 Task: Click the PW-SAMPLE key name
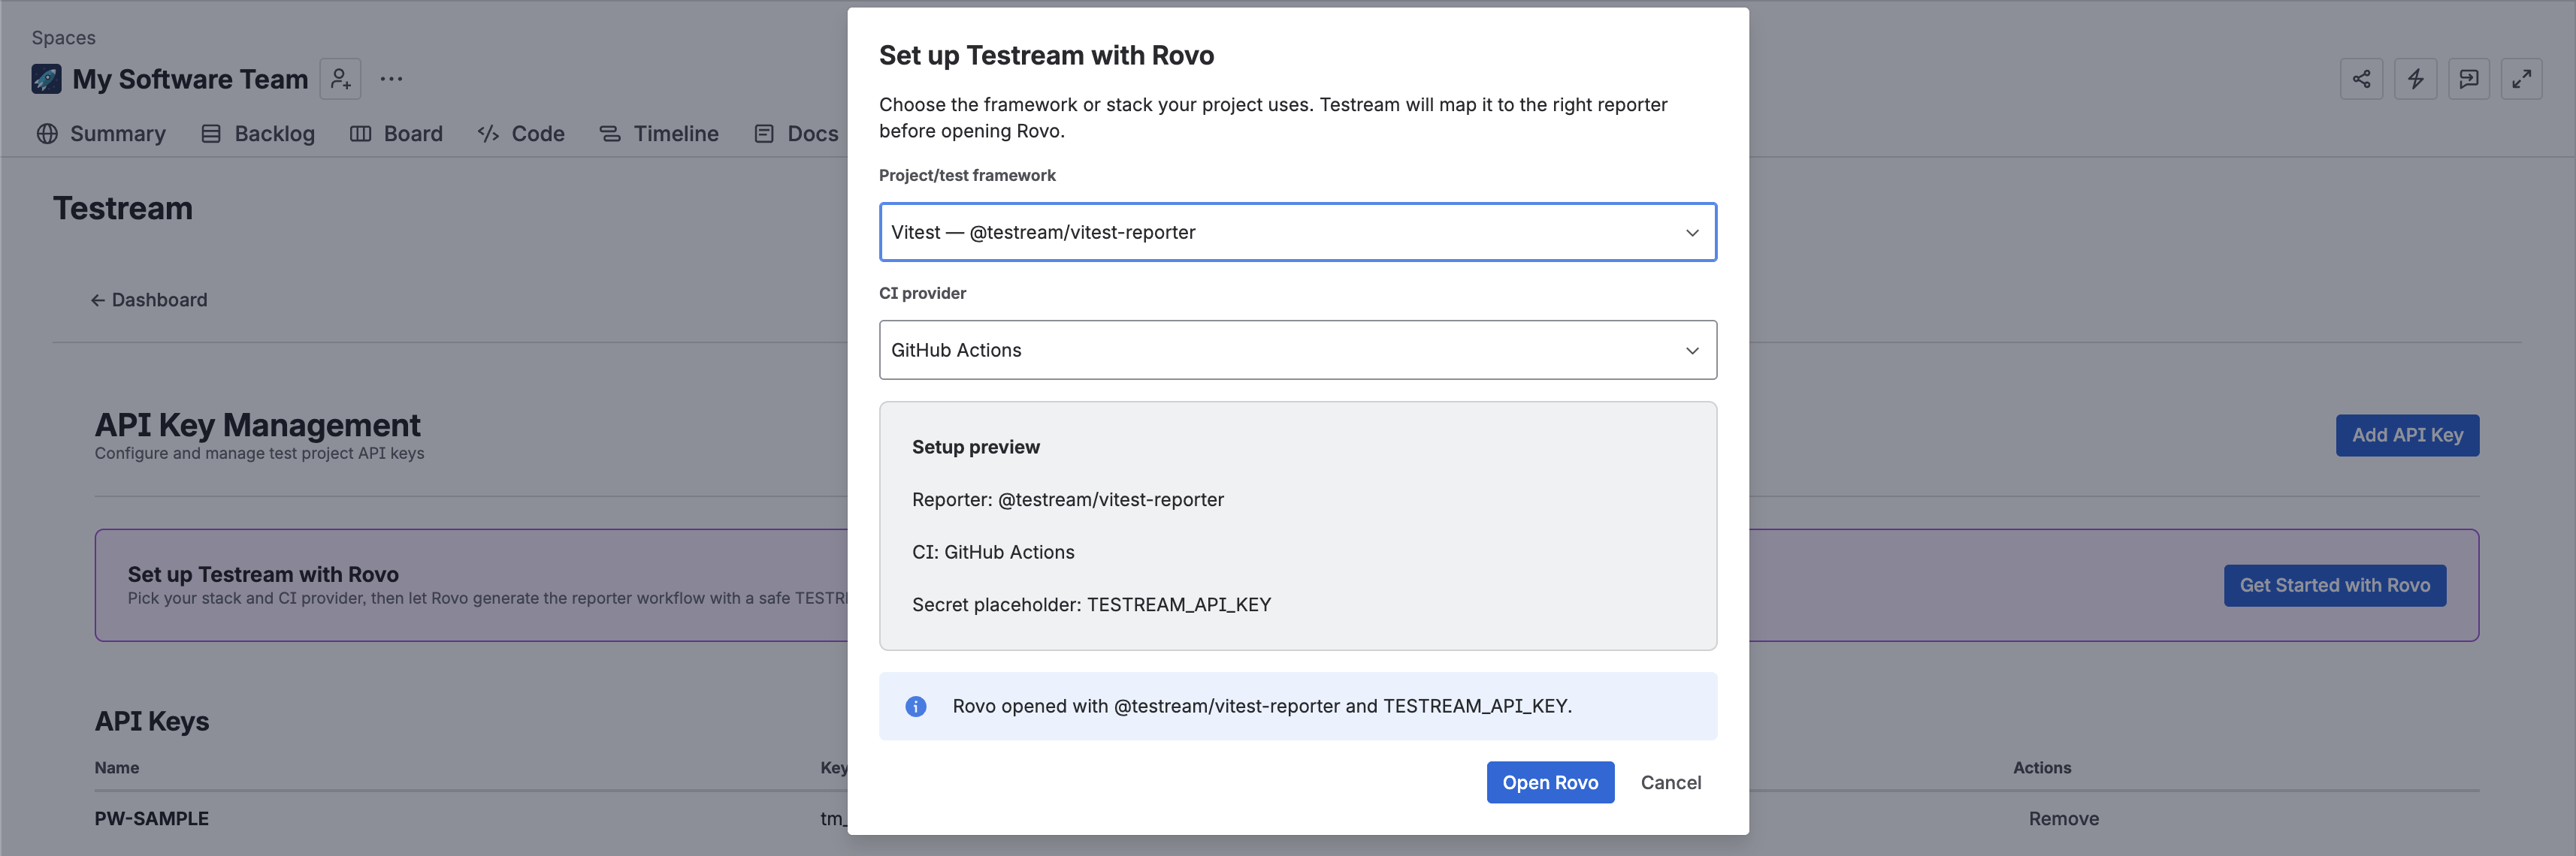[x=151, y=818]
